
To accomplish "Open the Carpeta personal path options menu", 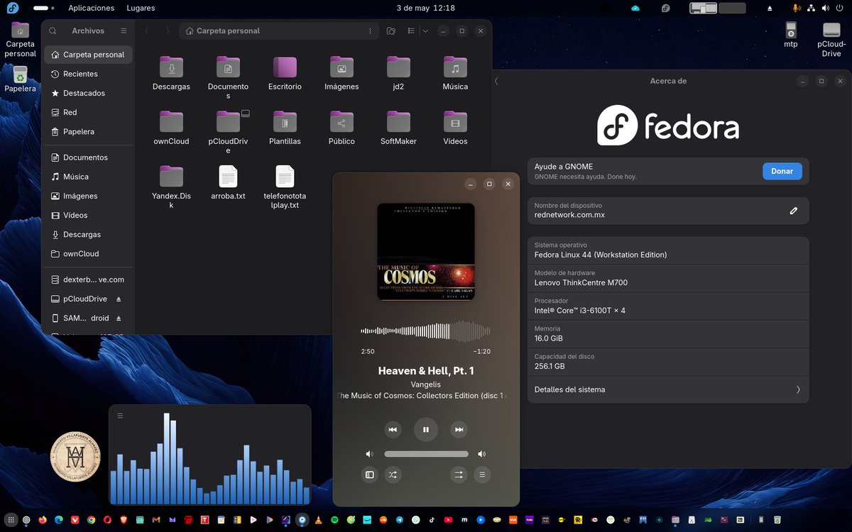I will [x=369, y=31].
